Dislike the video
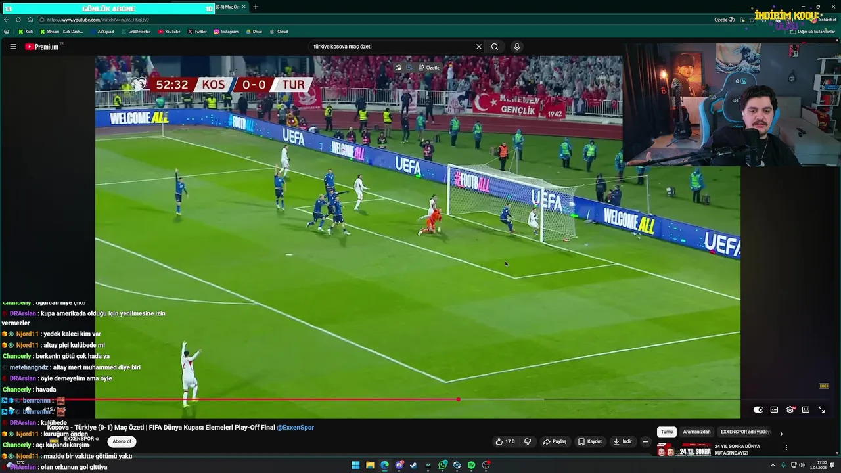This screenshot has width=841, height=473. 528,441
